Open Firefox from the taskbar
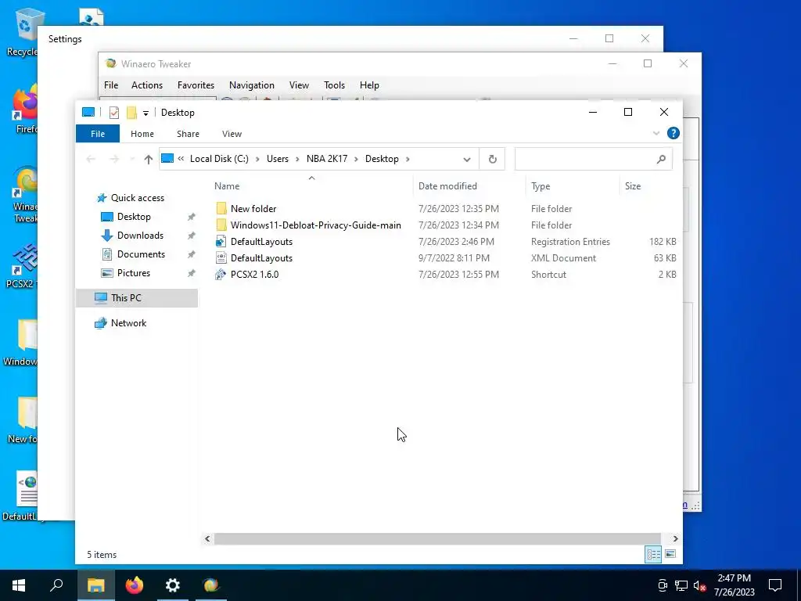801x601 pixels. tap(135, 585)
